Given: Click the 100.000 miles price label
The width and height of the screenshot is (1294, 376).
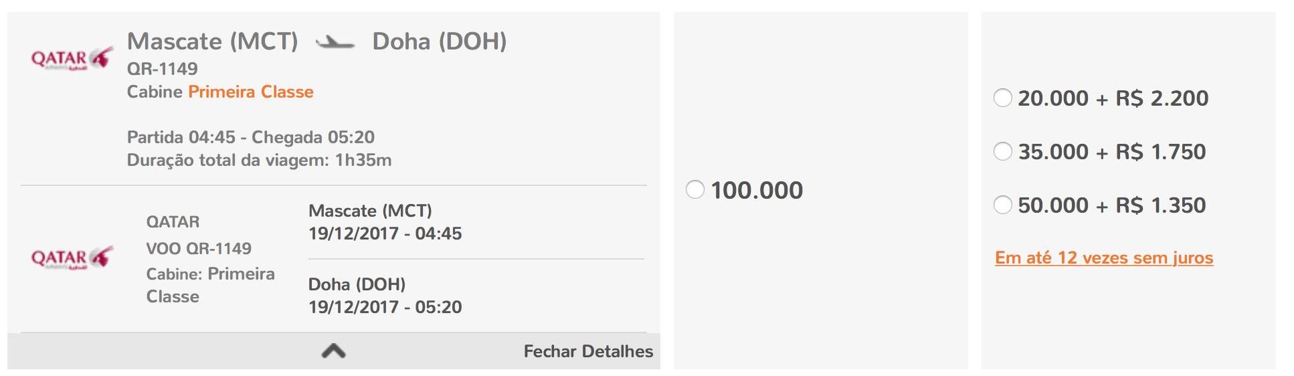Looking at the screenshot, I should (757, 190).
